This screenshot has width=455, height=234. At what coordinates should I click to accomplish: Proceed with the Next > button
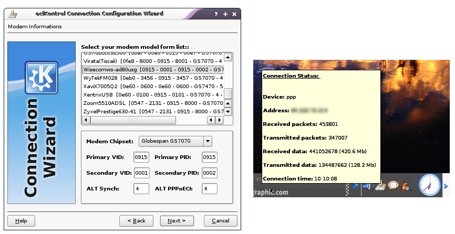[177, 221]
